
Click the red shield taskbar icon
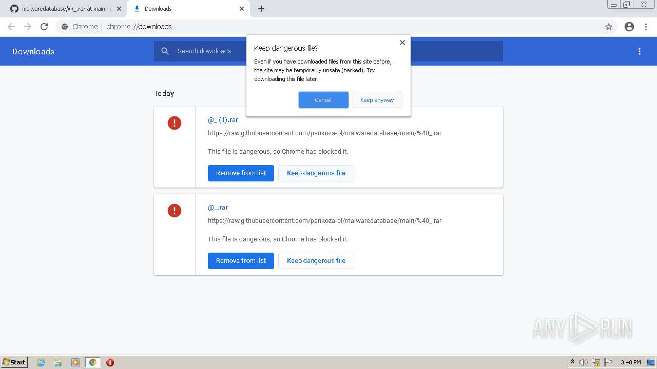coord(110,362)
